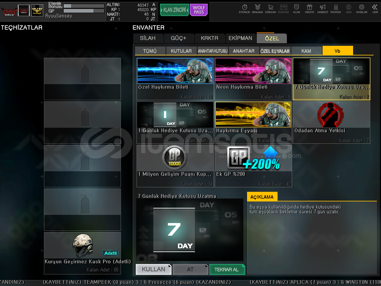Click the ENVANTER heading

(148, 28)
